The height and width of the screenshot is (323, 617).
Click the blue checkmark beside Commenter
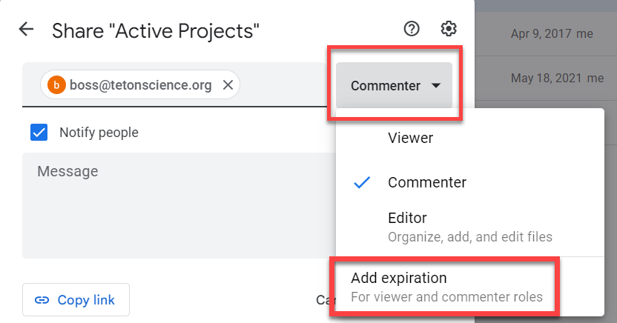click(362, 182)
